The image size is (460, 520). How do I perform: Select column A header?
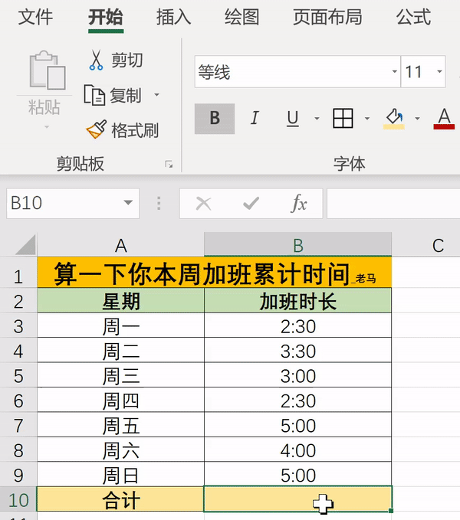(120, 245)
